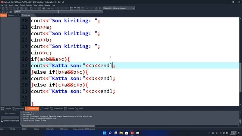The image size is (242, 136).
Task: Click the Redo arrow in the toolbar
Action: [52, 8]
